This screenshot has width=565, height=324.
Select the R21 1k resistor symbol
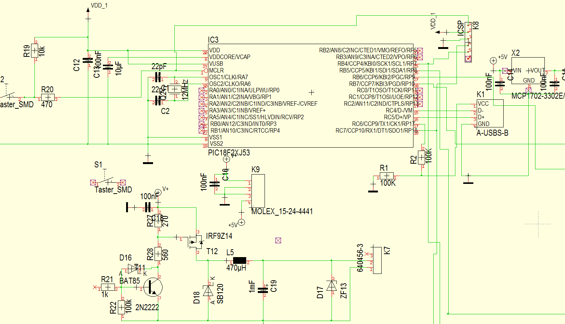click(x=108, y=287)
